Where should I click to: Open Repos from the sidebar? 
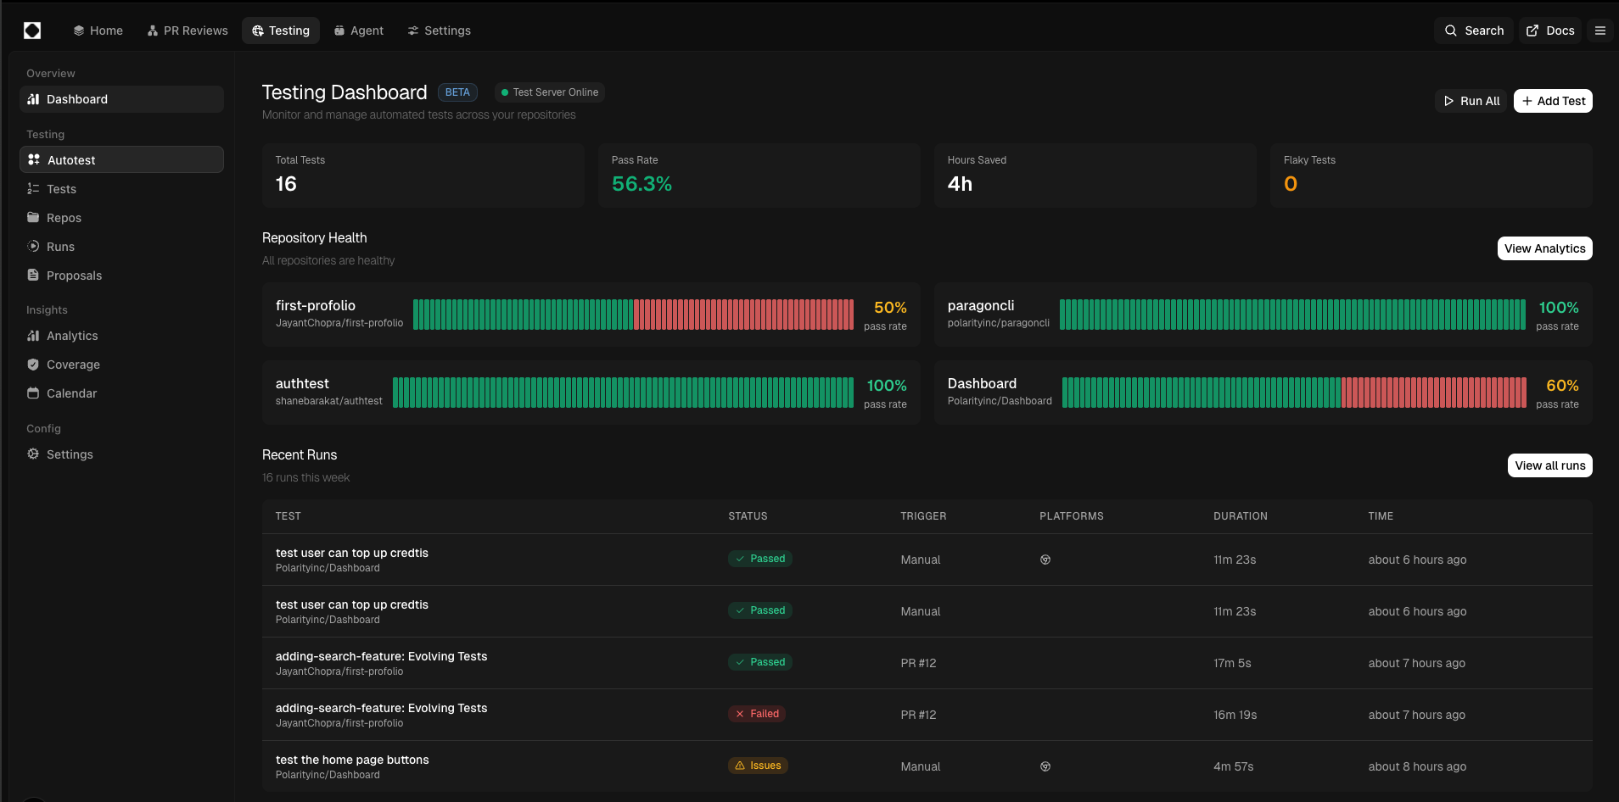click(64, 218)
